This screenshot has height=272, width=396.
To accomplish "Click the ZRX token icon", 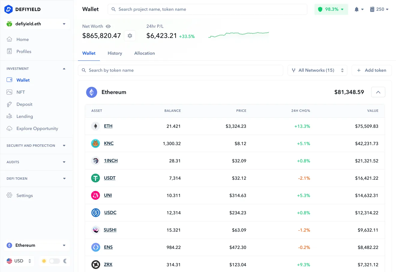I will tap(96, 265).
